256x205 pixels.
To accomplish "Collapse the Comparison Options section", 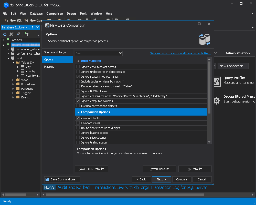I will click(x=78, y=112).
